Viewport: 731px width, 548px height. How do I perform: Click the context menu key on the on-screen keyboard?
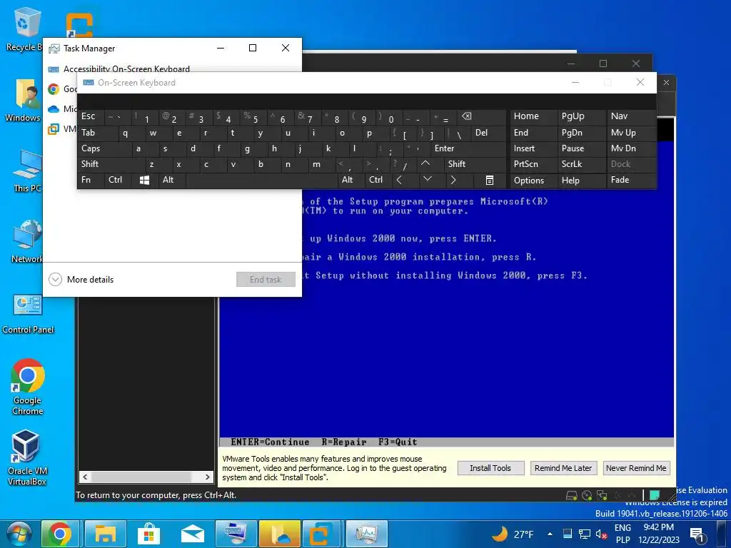click(490, 181)
